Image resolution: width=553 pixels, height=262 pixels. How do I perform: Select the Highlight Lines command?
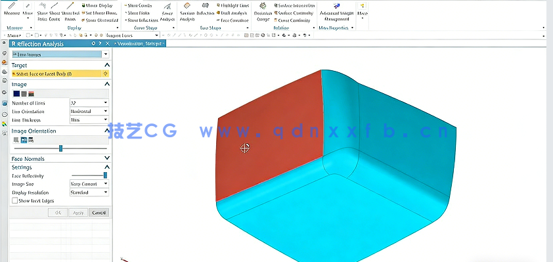pos(232,5)
